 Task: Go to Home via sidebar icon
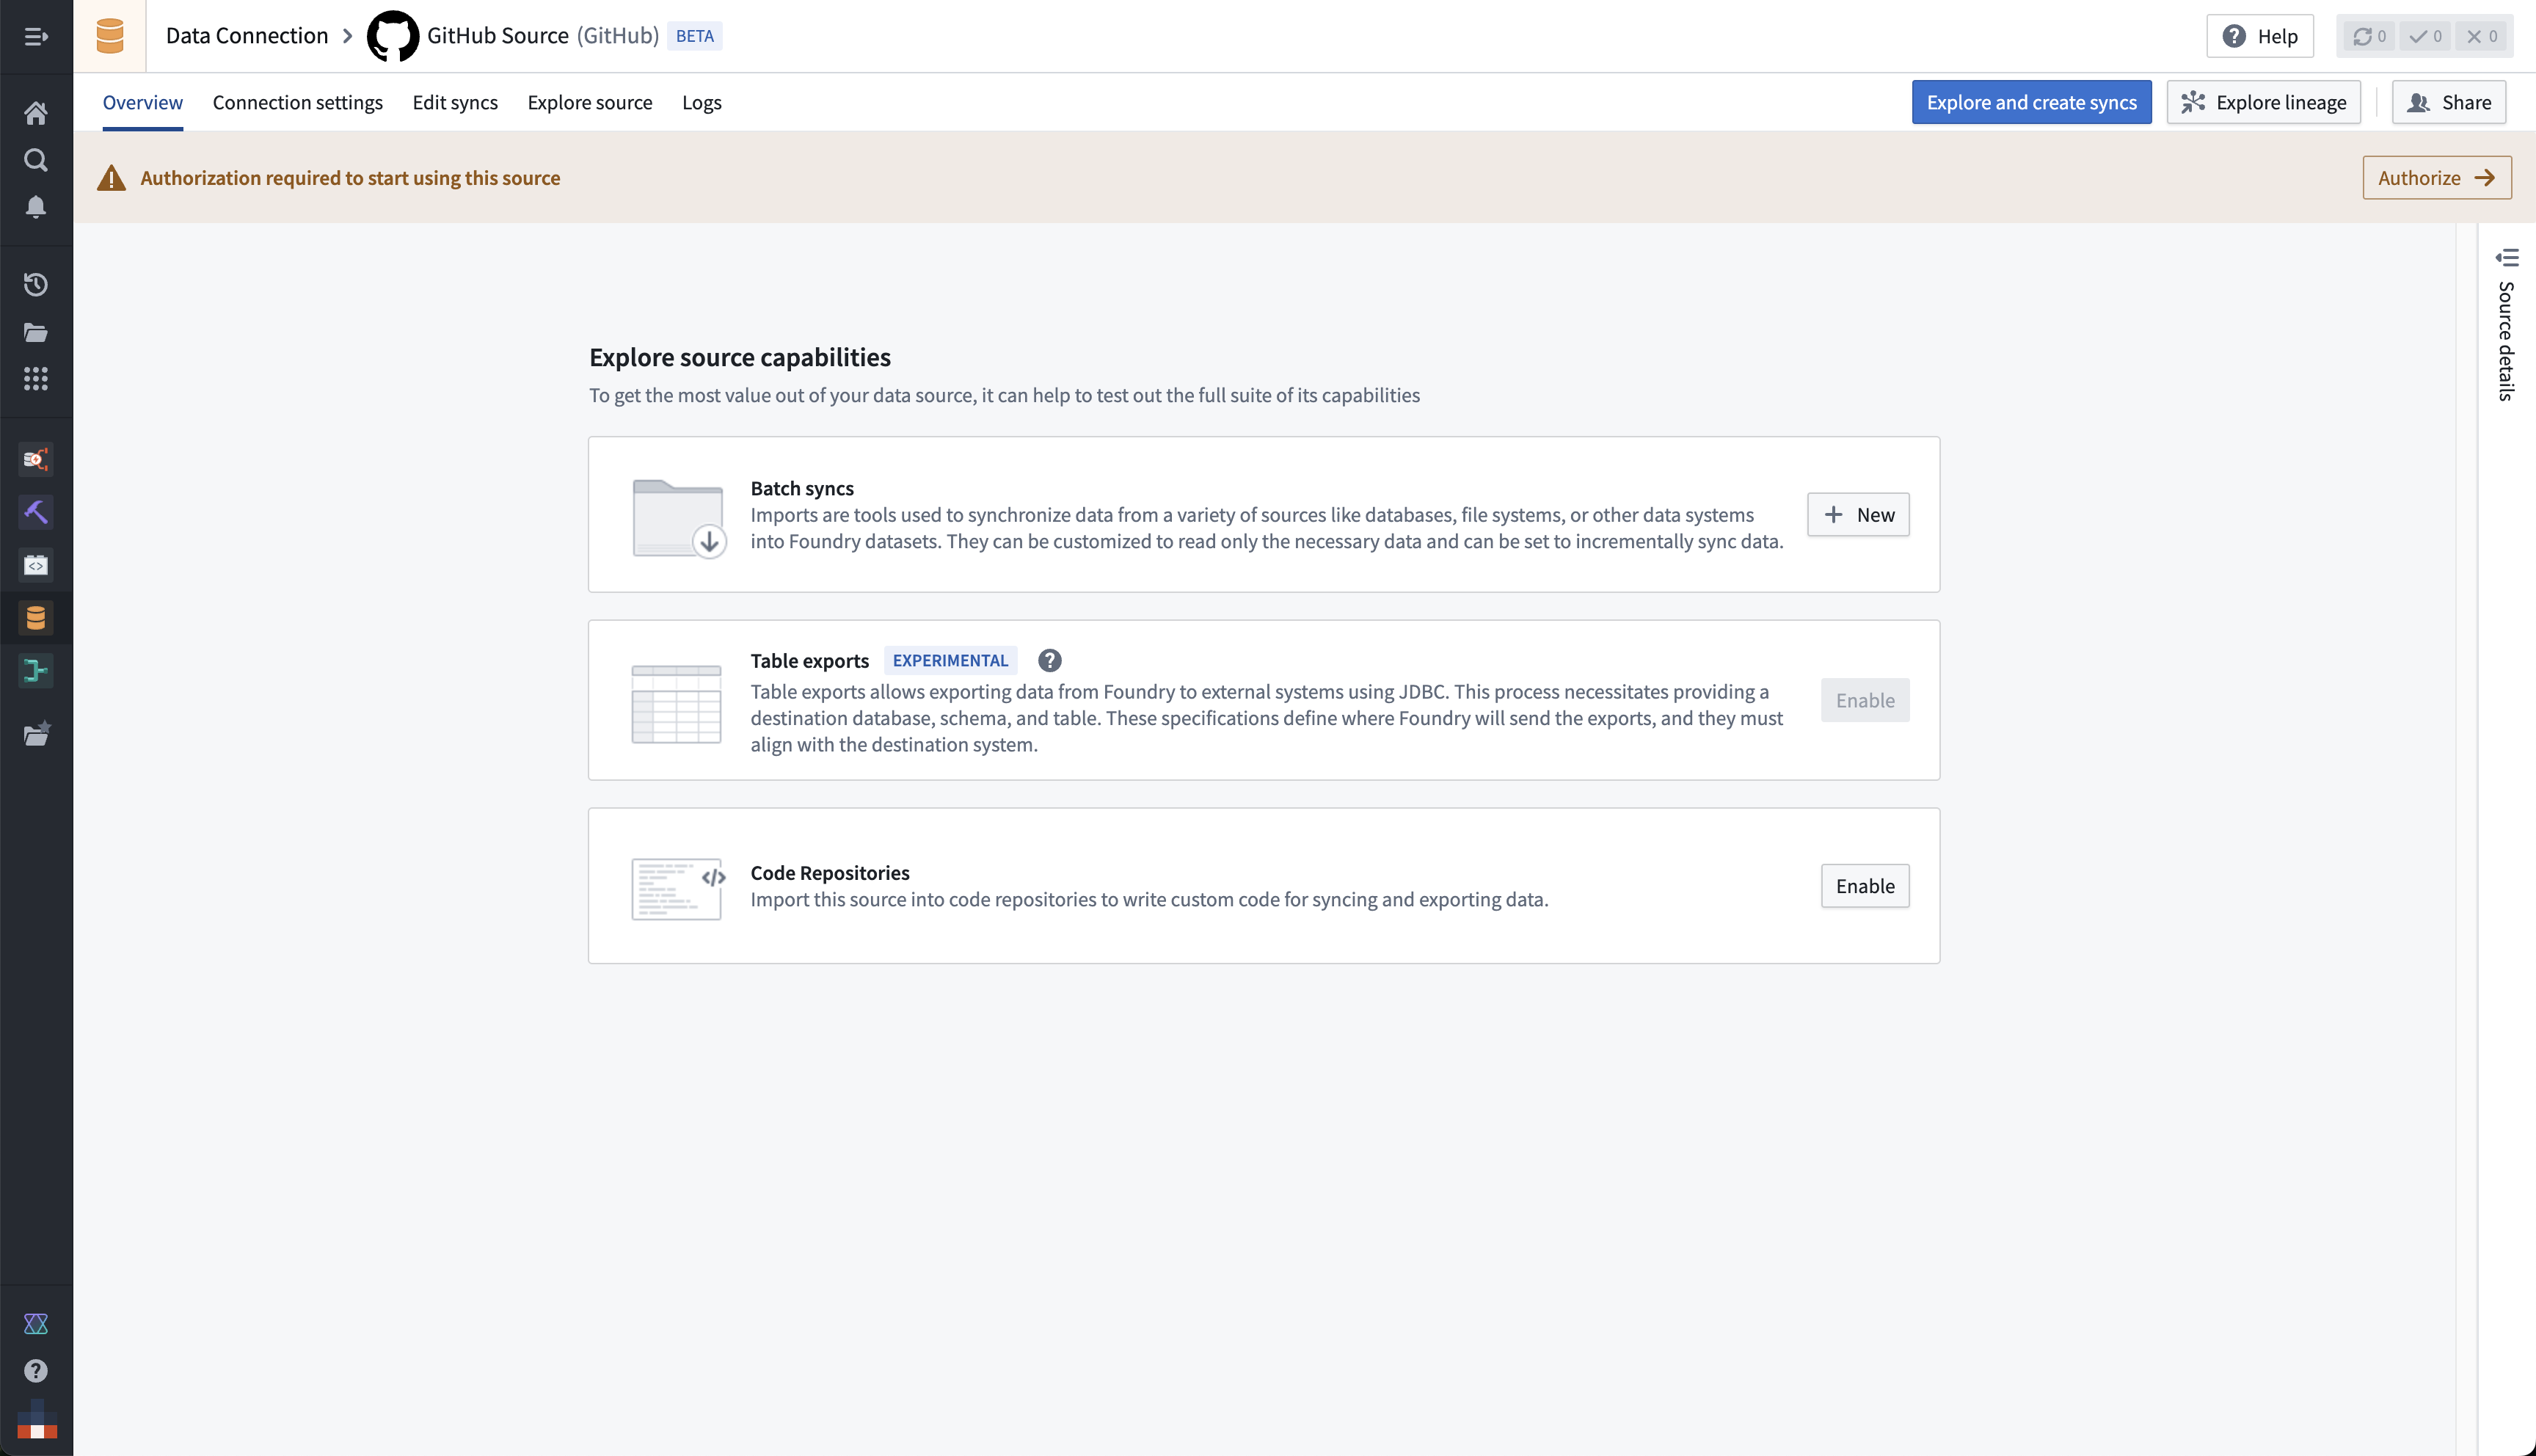click(36, 113)
